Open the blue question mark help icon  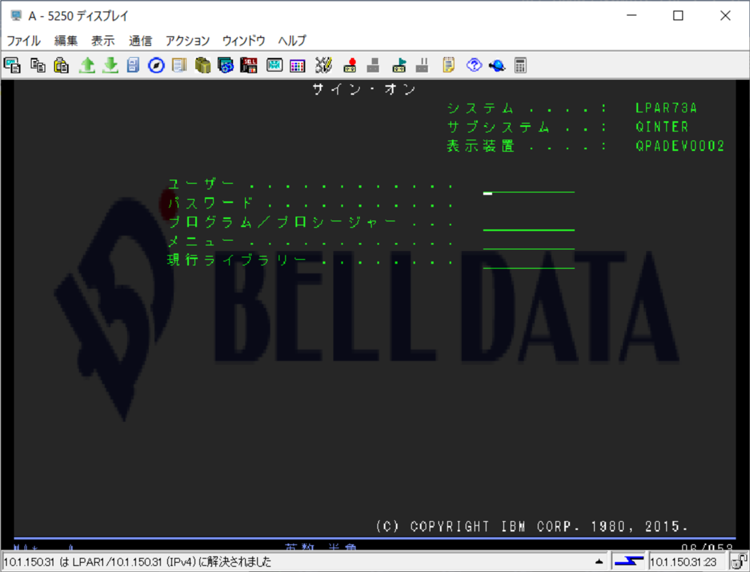(474, 65)
